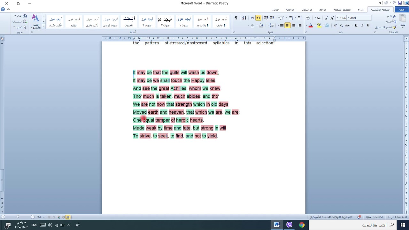Apply superscript formatting

tap(335, 25)
